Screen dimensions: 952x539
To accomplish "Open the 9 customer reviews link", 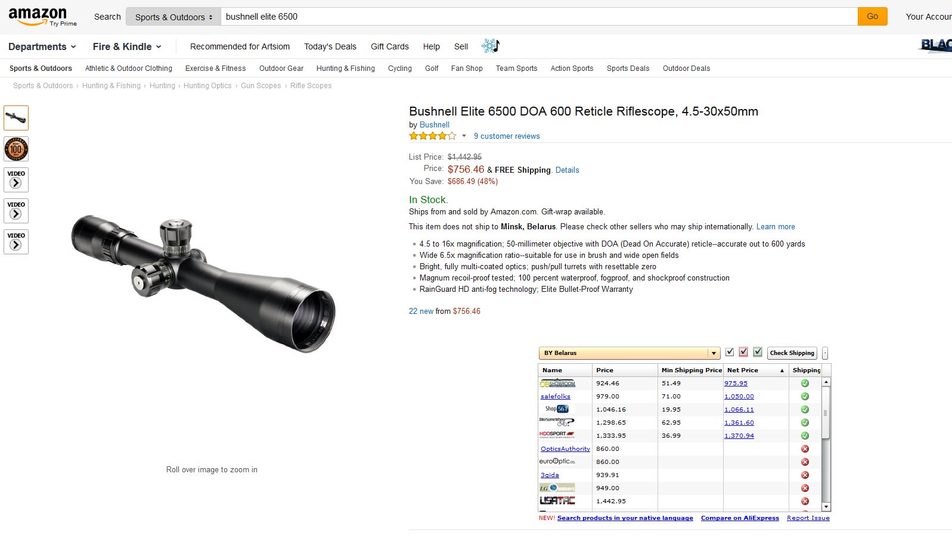I will [x=507, y=136].
